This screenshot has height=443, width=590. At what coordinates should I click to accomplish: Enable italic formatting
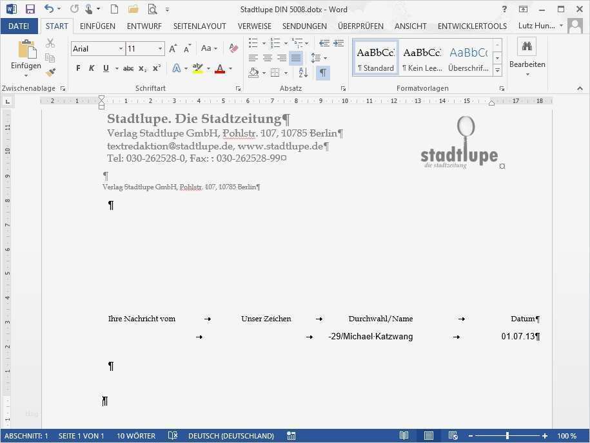click(92, 68)
